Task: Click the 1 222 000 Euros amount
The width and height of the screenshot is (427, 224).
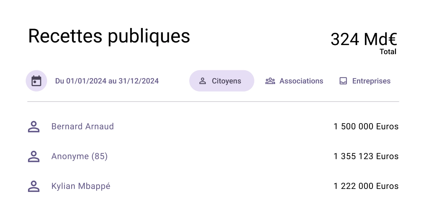Action: click(366, 186)
